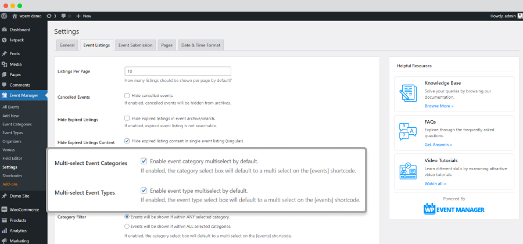Click the Event Manager calendar icon
The height and width of the screenshot is (244, 523).
4,96
